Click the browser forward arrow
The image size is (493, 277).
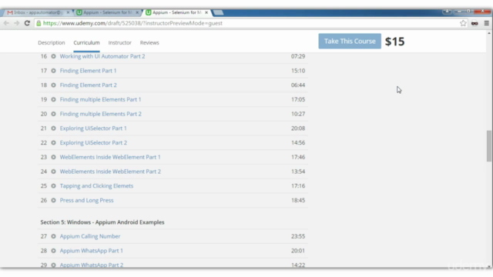click(17, 23)
